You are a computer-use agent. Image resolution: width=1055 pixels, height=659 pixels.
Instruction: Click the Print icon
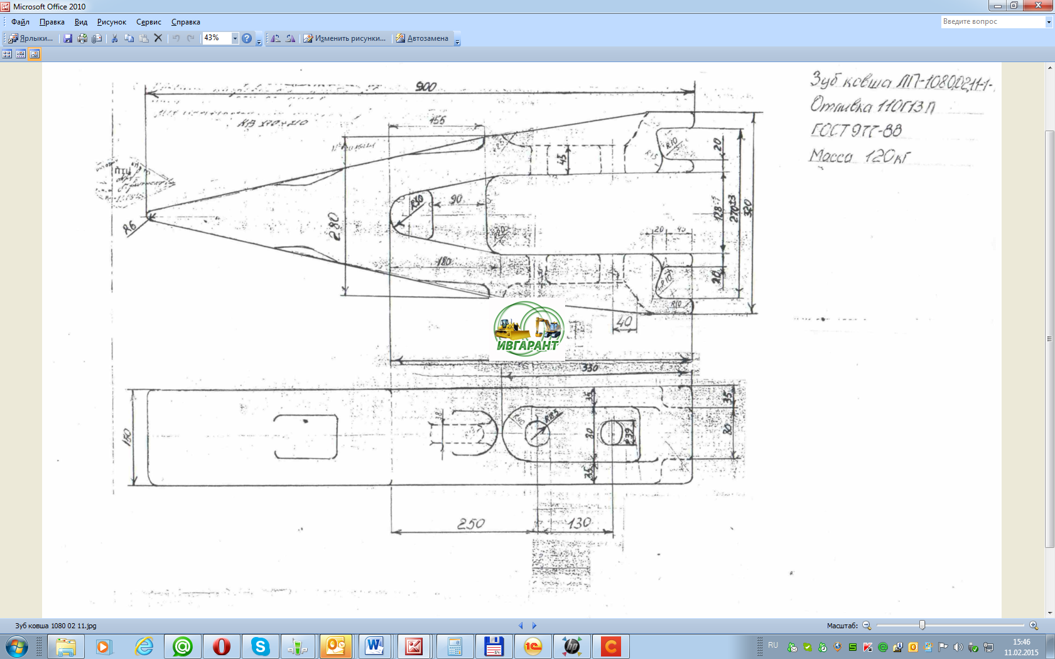82,38
